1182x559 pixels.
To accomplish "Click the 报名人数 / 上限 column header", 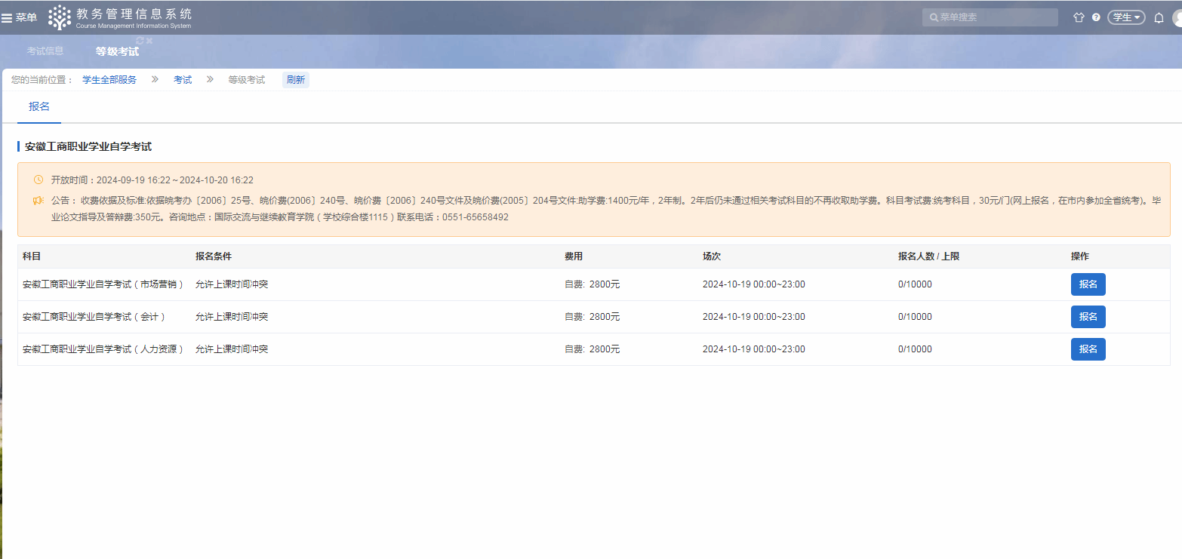I will pyautogui.click(x=928, y=256).
